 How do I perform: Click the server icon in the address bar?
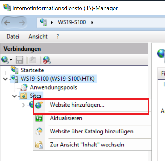43,22
